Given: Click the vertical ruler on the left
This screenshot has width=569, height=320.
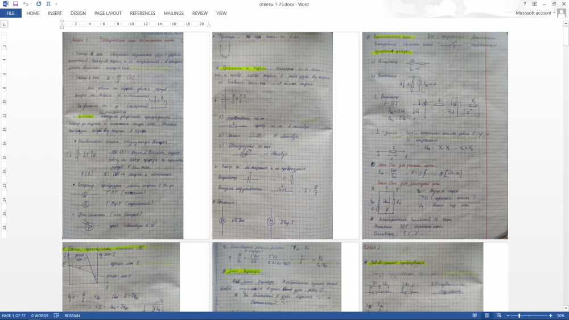Looking at the screenshot, I should (x=4, y=135).
